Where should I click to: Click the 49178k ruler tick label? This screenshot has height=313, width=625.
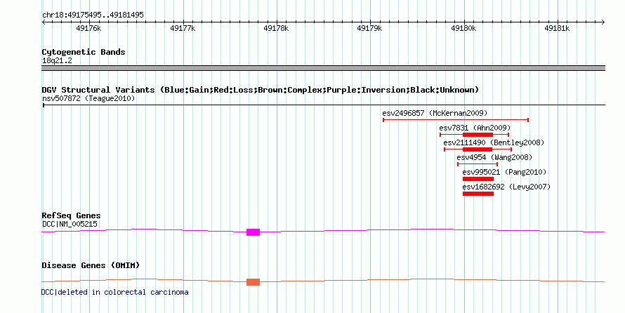(276, 28)
